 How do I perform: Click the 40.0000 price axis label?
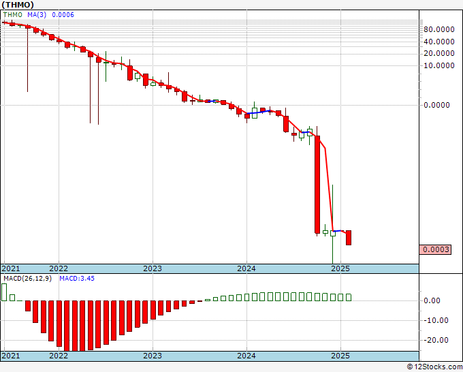pyautogui.click(x=438, y=42)
